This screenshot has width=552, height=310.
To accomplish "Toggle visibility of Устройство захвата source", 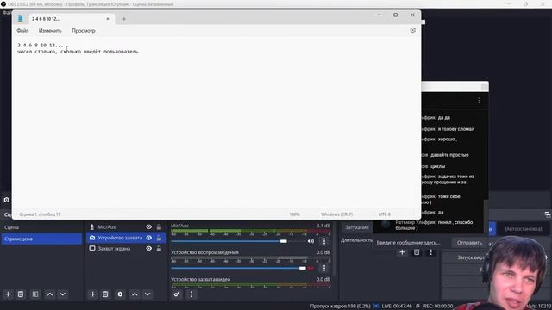I will click(149, 238).
